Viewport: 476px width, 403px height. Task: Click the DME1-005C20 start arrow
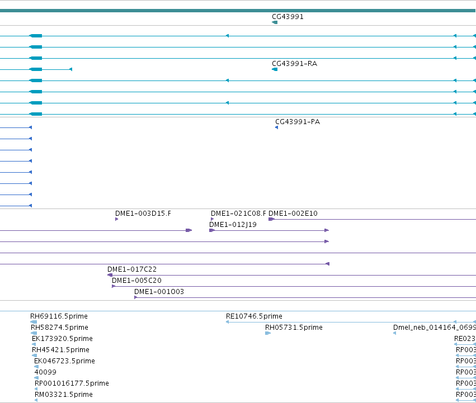114,286
